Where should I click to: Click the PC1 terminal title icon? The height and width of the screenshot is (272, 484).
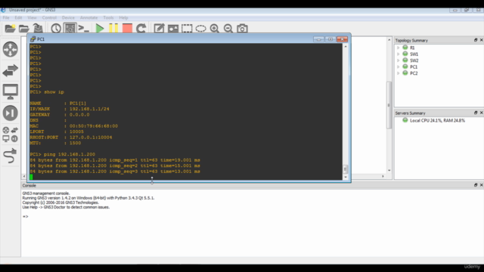[33, 39]
